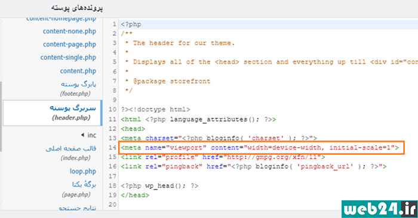Select the header.php theme file
Image resolution: width=418 pixels, height=218 pixels.
coord(53,113)
